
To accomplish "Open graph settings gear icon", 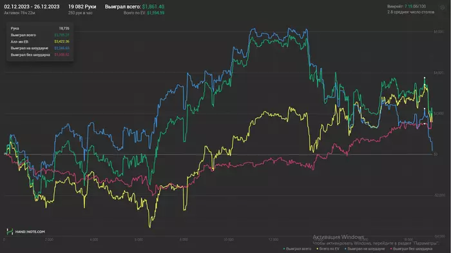I will [443, 8].
